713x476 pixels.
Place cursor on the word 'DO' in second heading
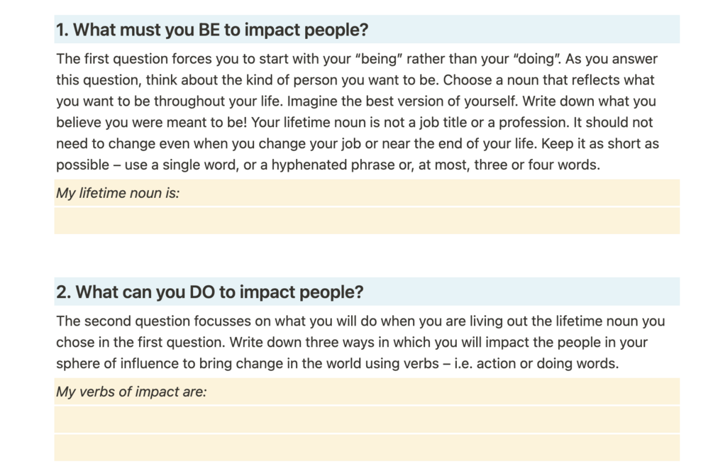[x=202, y=292]
